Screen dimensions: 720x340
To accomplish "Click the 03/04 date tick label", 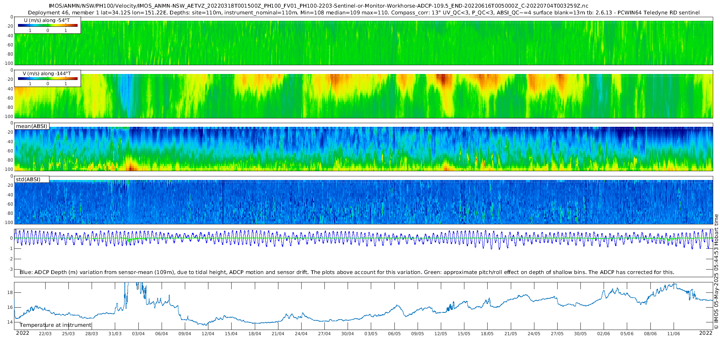I will [x=138, y=334].
